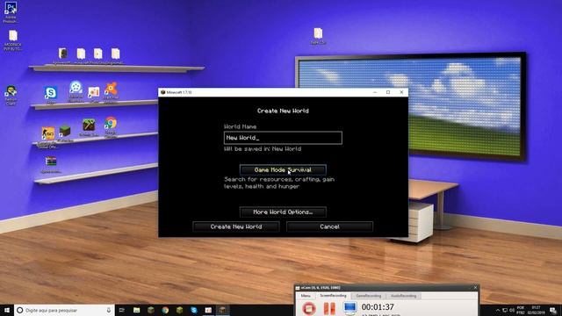Select the lone file icon near the wall monitor
Screen dimensions: 562x316
(x=318, y=36)
